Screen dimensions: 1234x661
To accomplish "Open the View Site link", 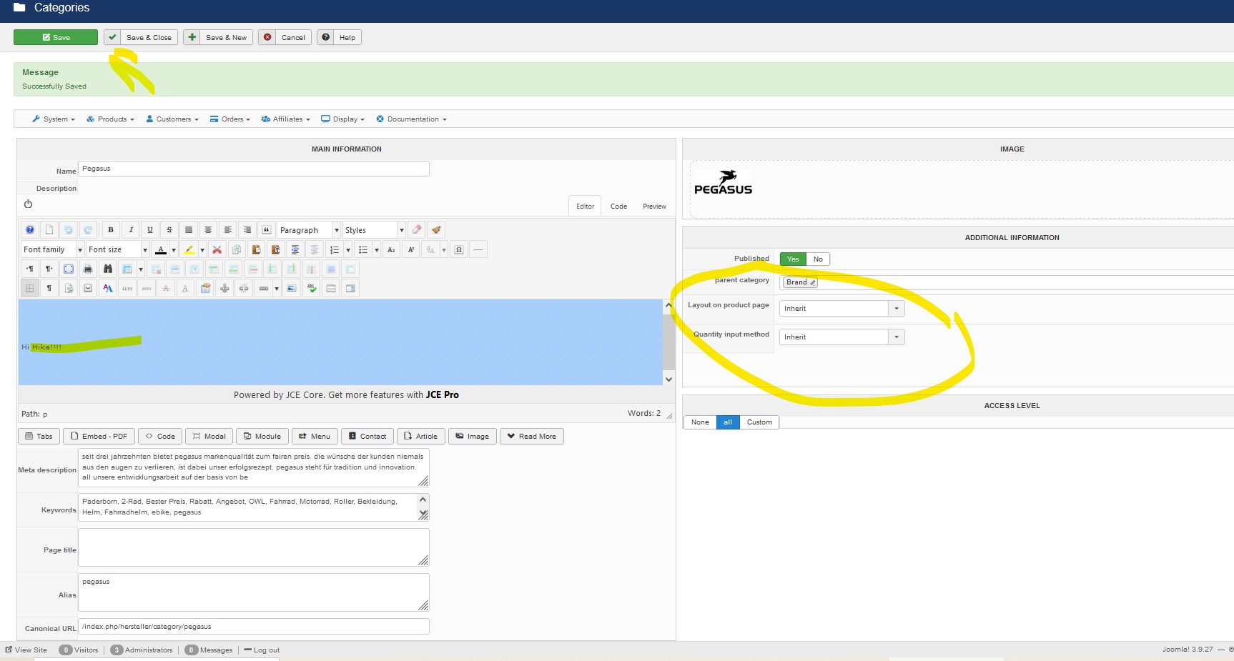I will (x=26, y=650).
